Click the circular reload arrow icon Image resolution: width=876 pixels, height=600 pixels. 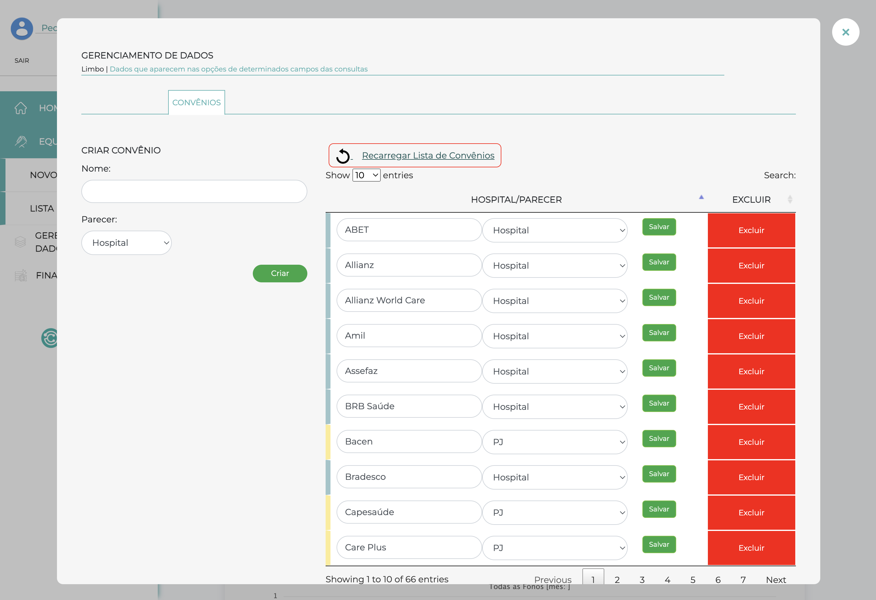(343, 155)
